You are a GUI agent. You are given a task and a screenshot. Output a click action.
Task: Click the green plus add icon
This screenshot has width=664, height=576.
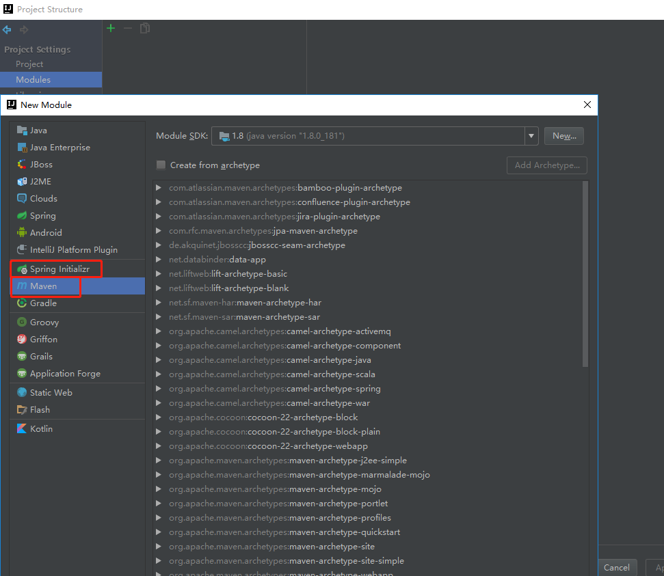111,28
